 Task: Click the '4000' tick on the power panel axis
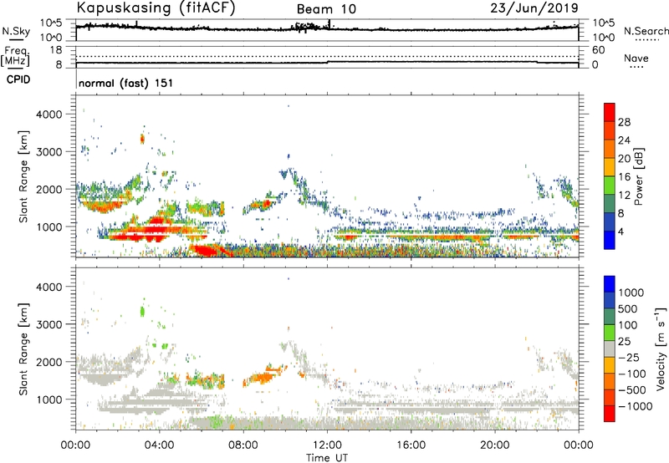[x=49, y=114]
